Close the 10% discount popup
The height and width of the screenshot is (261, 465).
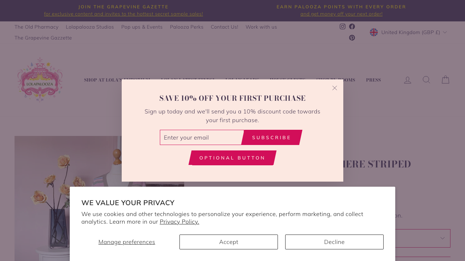(334, 88)
